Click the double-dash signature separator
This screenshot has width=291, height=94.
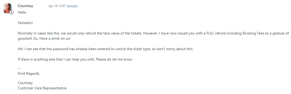(x=19, y=68)
